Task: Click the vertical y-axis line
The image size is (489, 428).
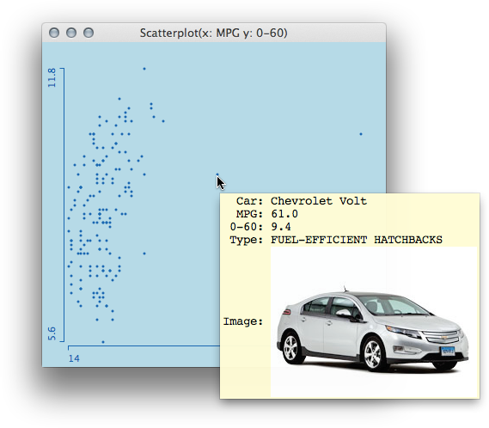Action: point(64,205)
